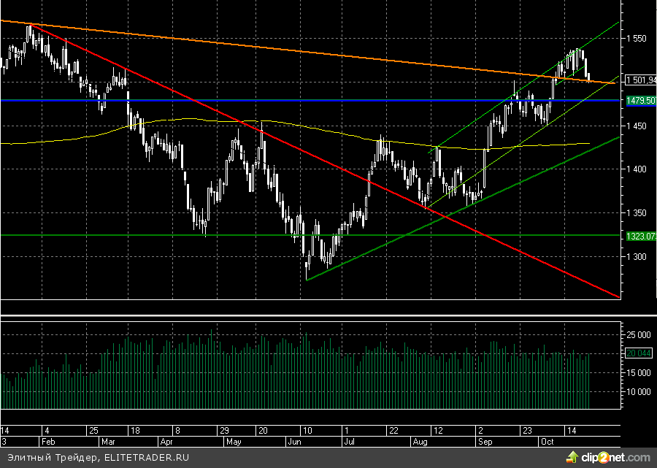Click the 1 300 price axis tick
The height and width of the screenshot is (468, 657).
639,257
